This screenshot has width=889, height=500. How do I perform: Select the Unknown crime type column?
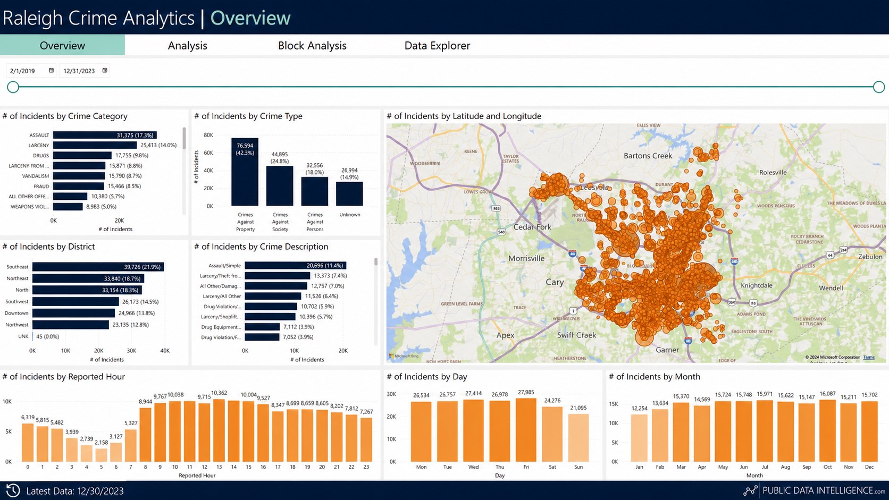coord(349,194)
